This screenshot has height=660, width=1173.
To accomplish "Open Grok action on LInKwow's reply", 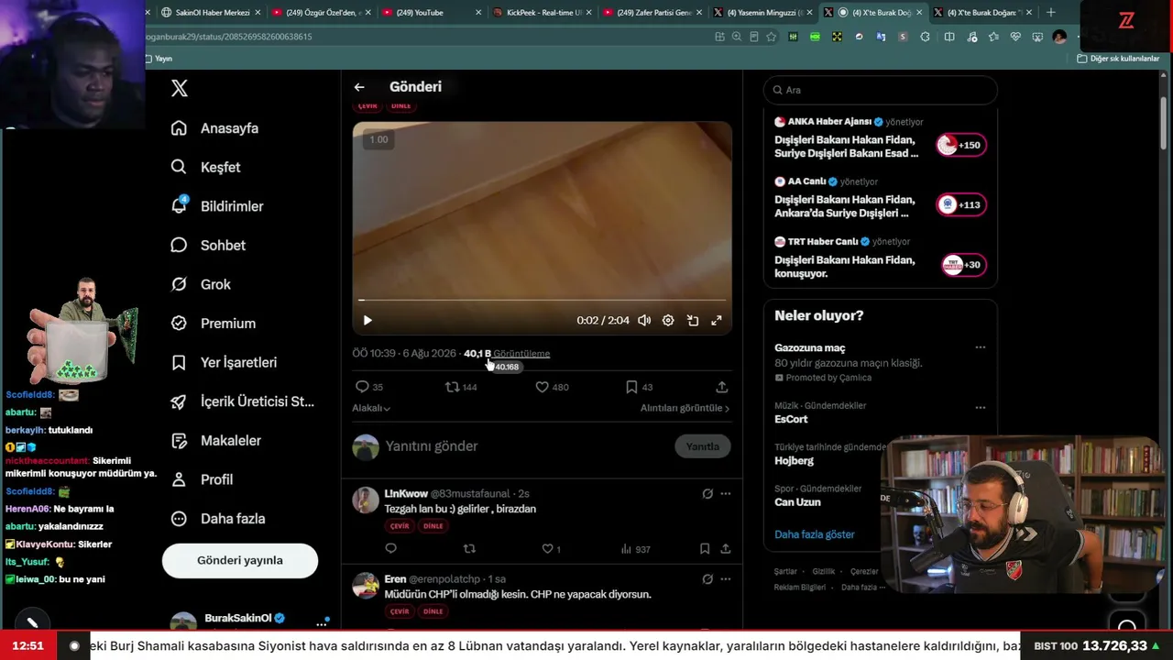I will pyautogui.click(x=707, y=493).
